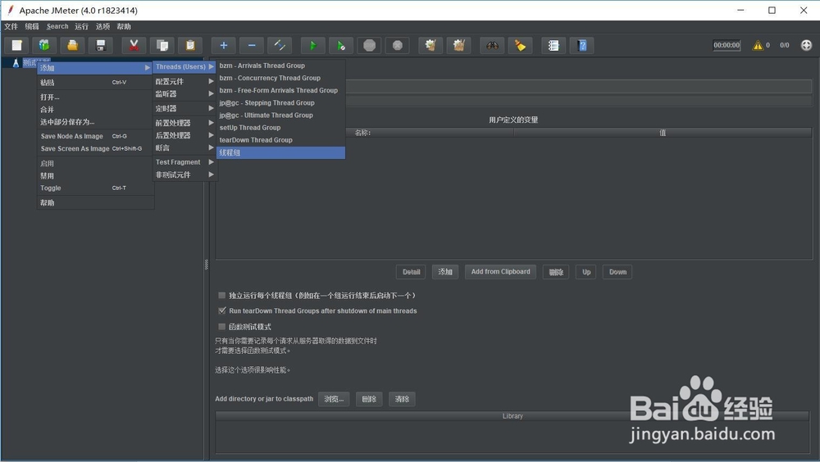
Task: Click the Reset Search brush icon
Action: click(x=521, y=46)
